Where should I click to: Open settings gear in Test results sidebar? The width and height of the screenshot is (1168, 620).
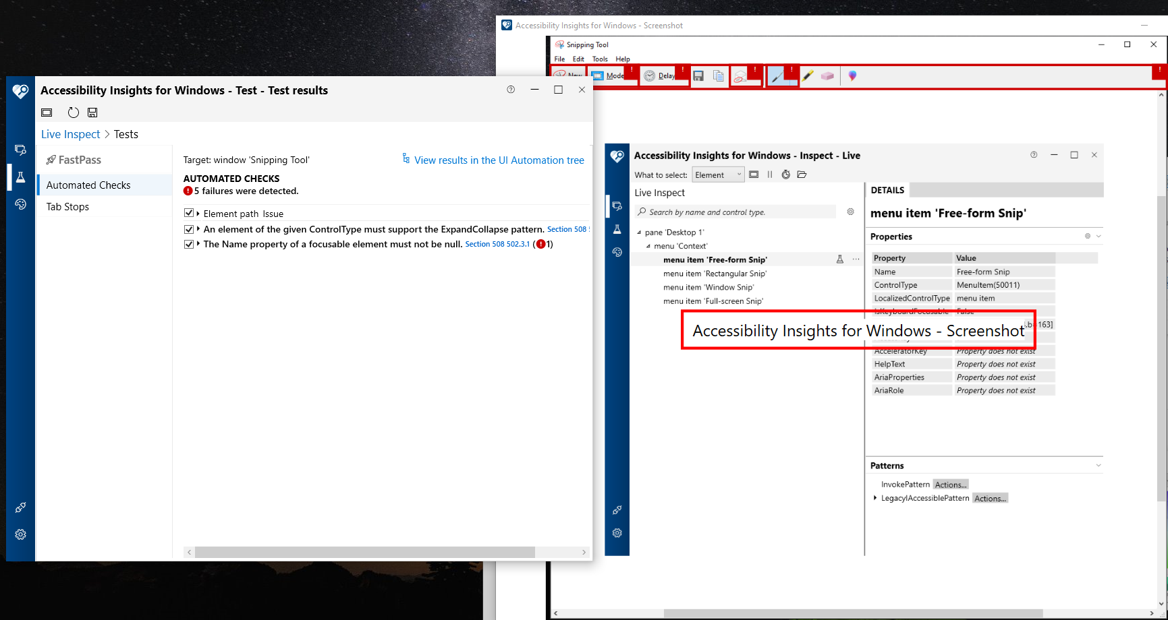coord(20,534)
